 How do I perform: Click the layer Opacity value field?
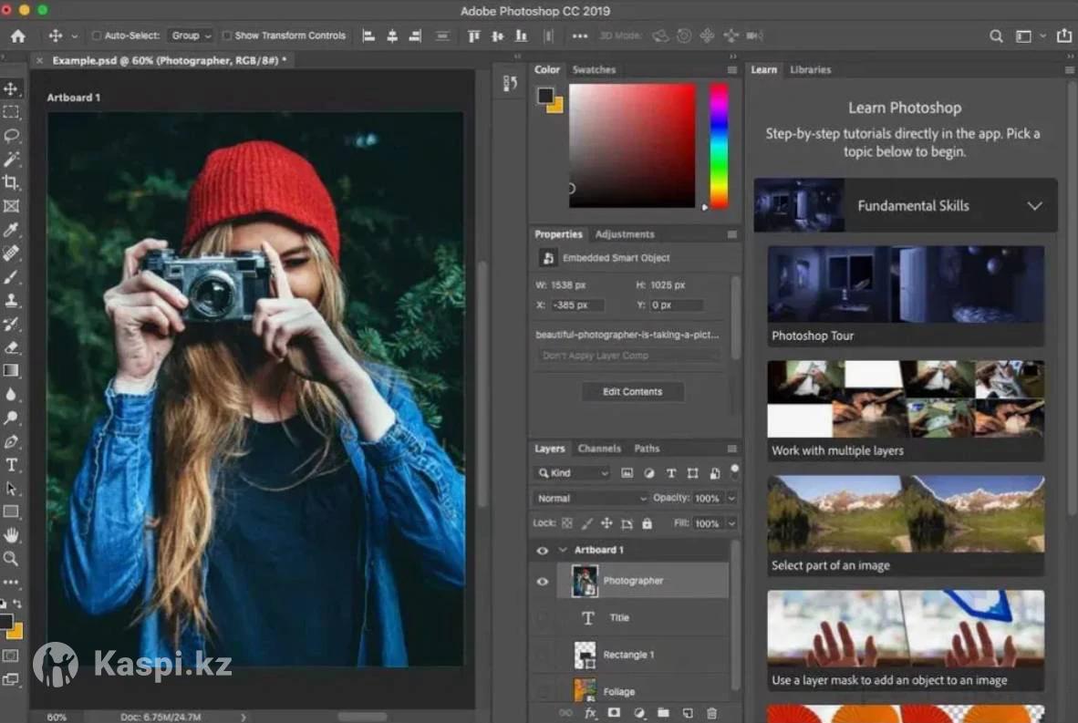[708, 499]
